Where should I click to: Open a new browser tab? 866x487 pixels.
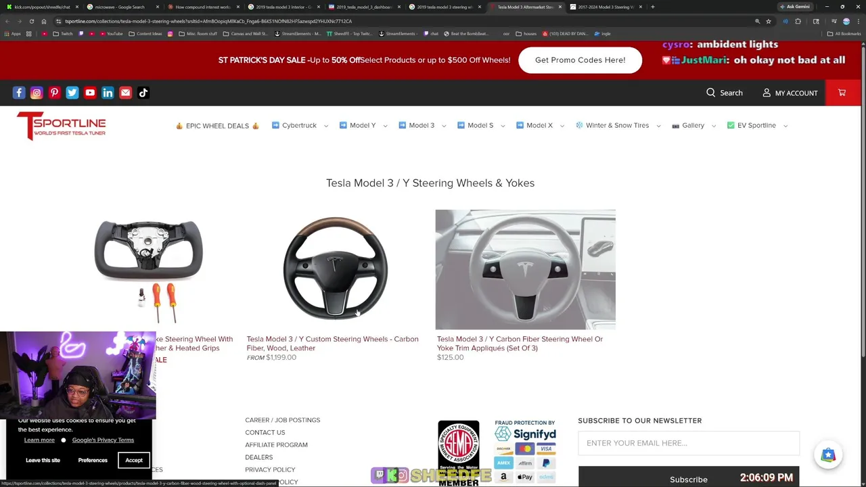point(652,7)
